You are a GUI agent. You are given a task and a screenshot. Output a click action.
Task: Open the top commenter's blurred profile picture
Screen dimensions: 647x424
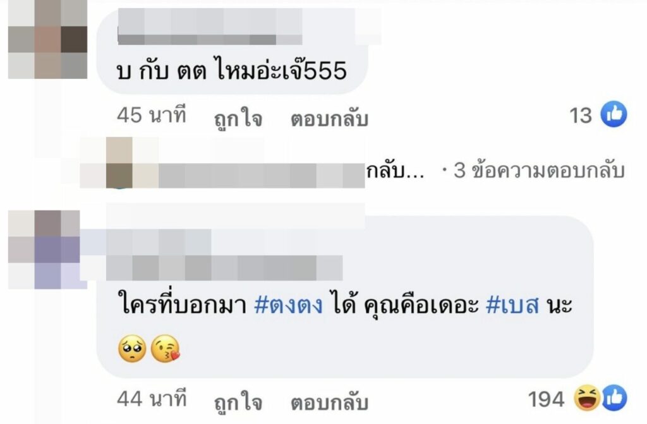(x=47, y=39)
